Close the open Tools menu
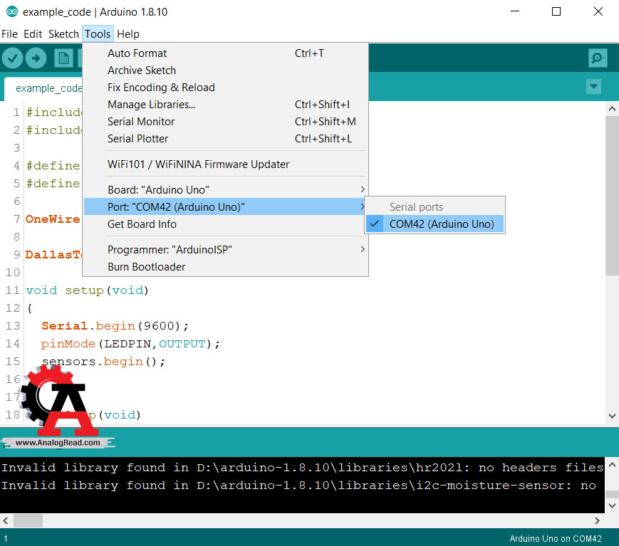 98,34
